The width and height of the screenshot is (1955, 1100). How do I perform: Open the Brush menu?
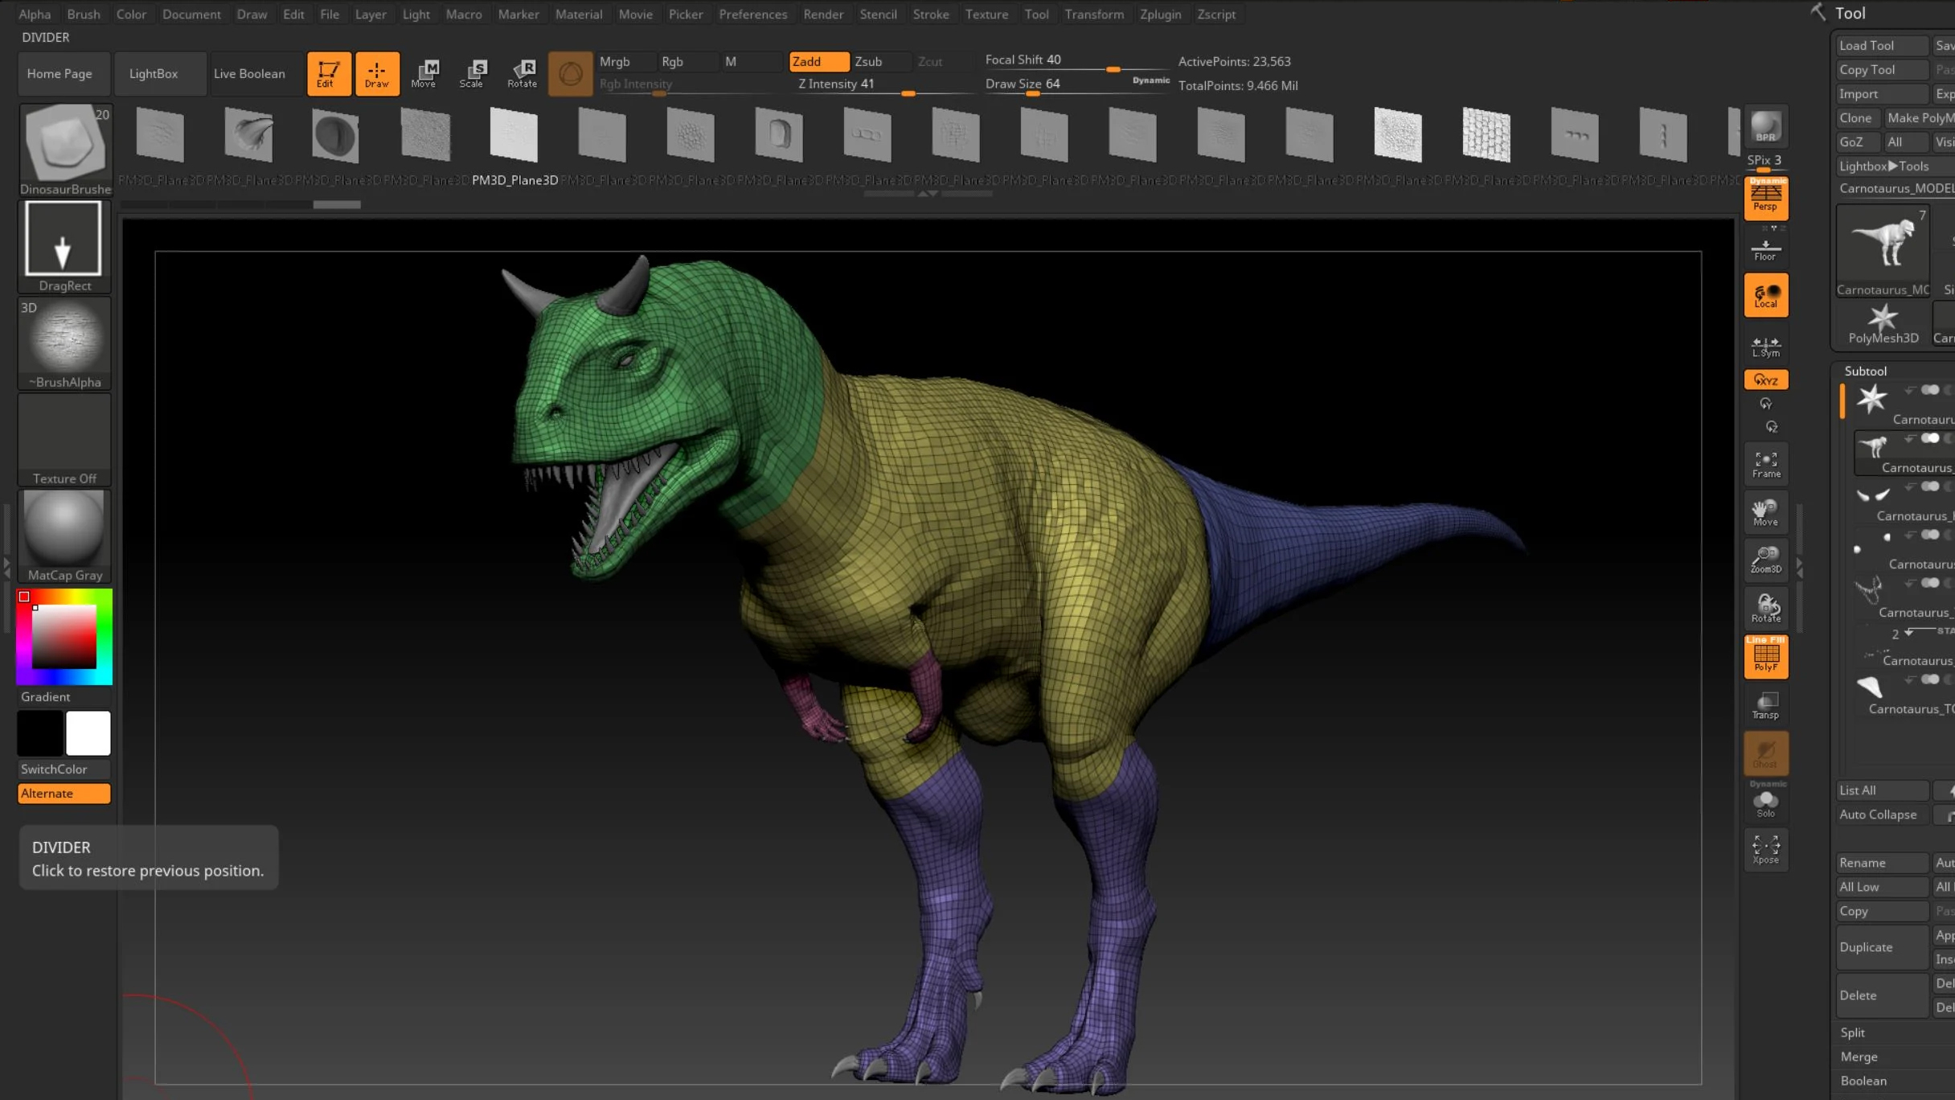(x=84, y=14)
